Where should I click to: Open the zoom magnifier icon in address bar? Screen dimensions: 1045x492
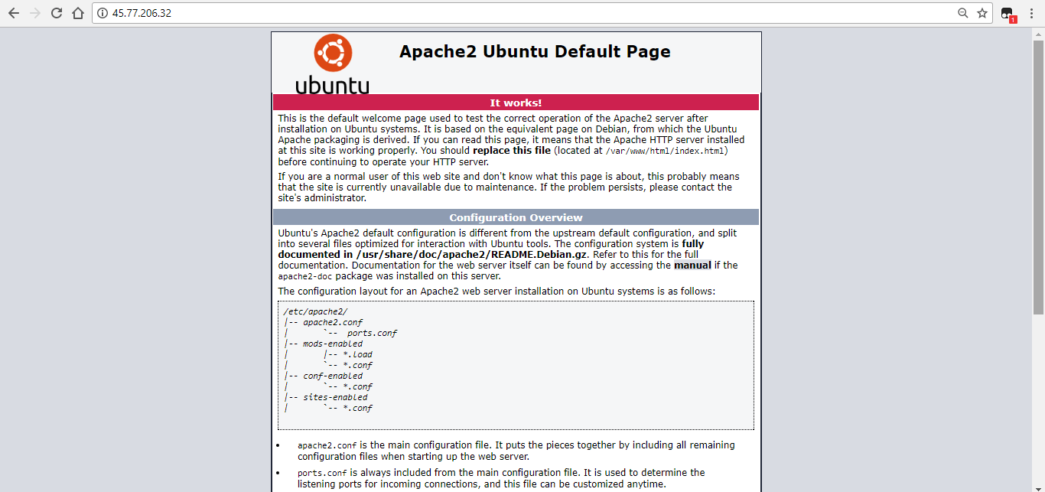tap(963, 13)
